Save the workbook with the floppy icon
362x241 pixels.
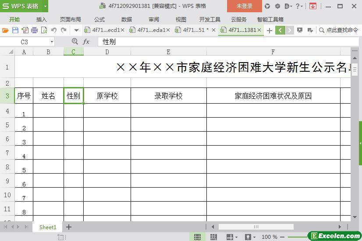click(15, 30)
